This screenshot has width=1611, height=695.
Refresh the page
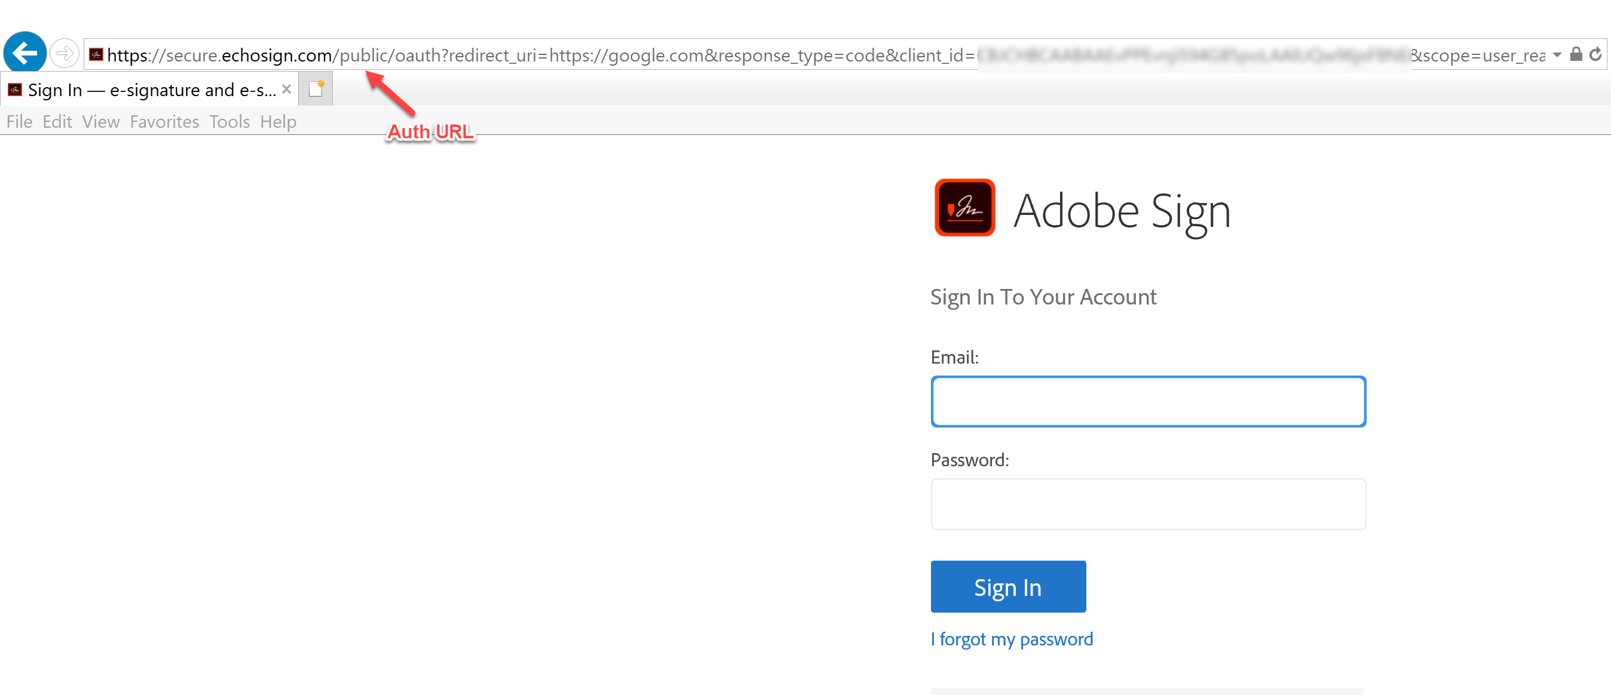[1595, 55]
